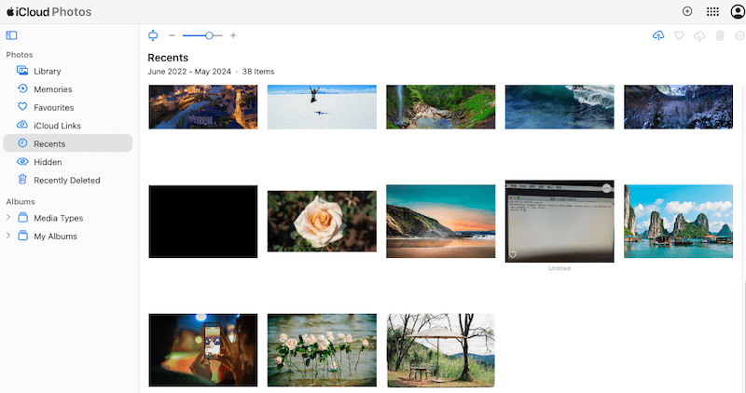Select the phone photographing at night photo
Image resolution: width=746 pixels, height=393 pixels.
[203, 350]
